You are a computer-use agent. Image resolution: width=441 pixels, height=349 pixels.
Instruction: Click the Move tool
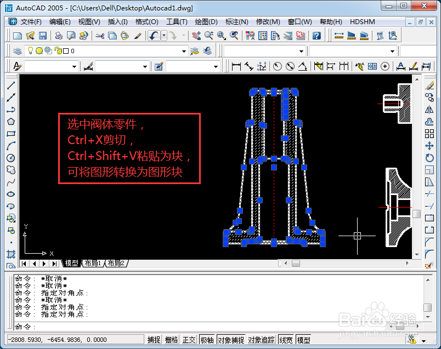tap(429, 146)
